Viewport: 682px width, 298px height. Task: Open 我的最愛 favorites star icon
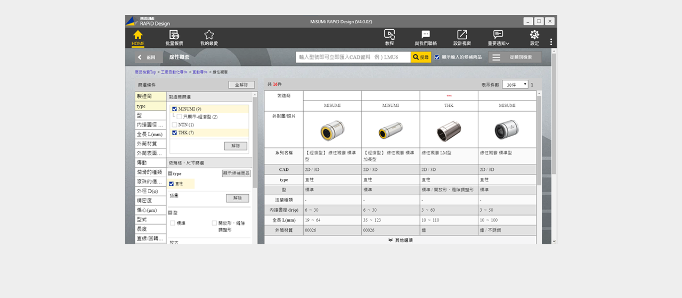pos(209,35)
